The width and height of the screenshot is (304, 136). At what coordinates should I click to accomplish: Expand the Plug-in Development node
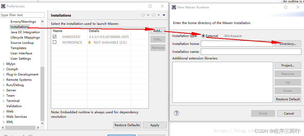4,74
